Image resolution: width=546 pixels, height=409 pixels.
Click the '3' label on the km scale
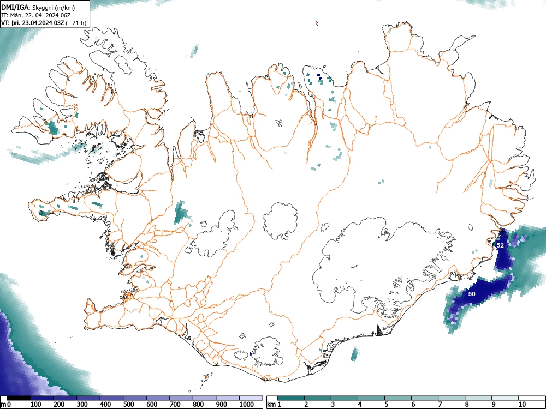coord(333,405)
